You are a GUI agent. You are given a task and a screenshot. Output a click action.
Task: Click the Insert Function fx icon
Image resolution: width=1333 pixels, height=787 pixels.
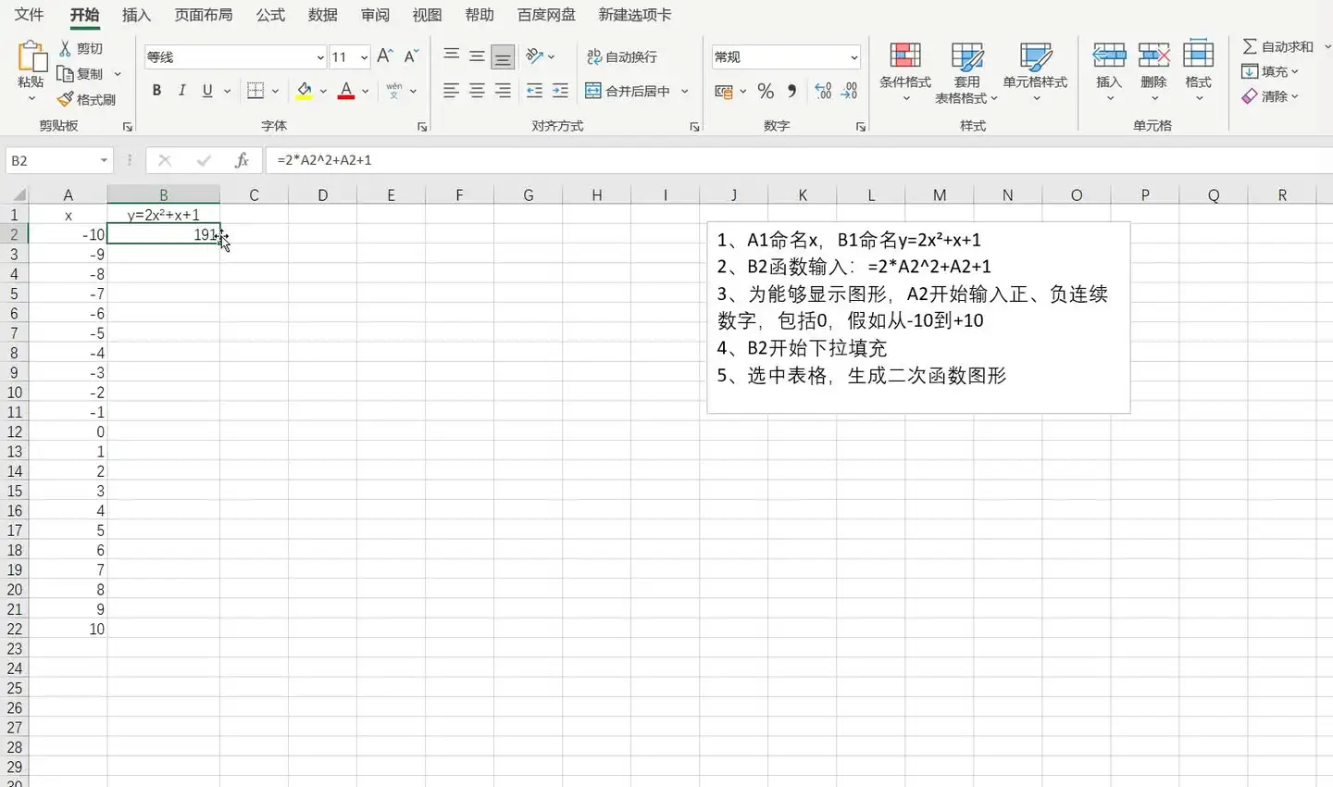242,160
